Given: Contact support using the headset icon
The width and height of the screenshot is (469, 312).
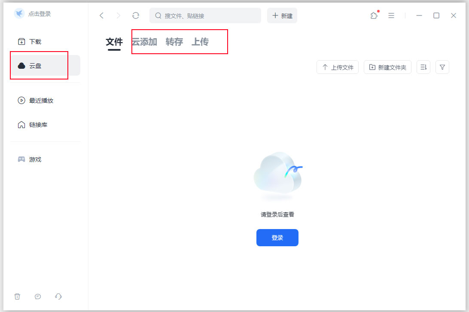Looking at the screenshot, I should click(58, 297).
